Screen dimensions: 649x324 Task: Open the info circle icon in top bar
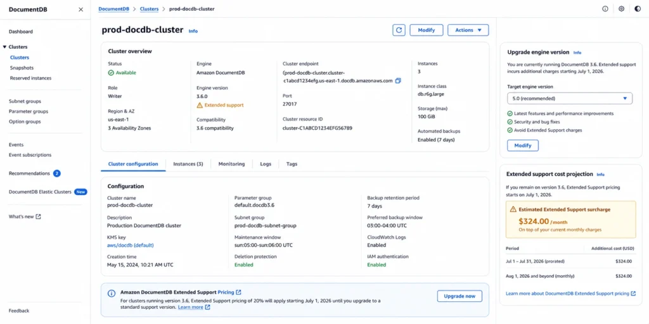605,9
